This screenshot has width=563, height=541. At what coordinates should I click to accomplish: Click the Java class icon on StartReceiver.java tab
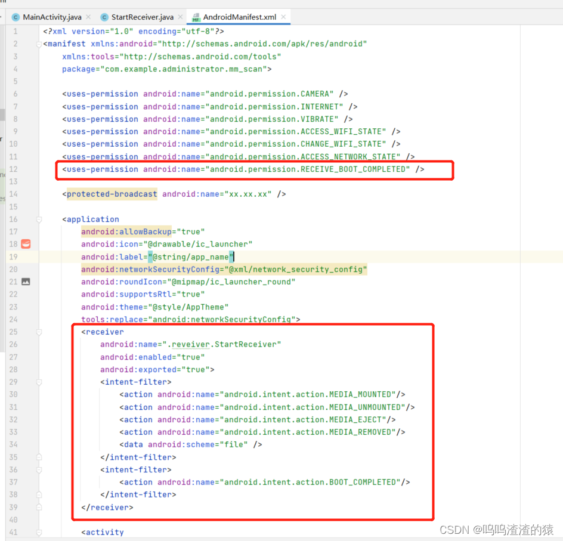coord(104,17)
